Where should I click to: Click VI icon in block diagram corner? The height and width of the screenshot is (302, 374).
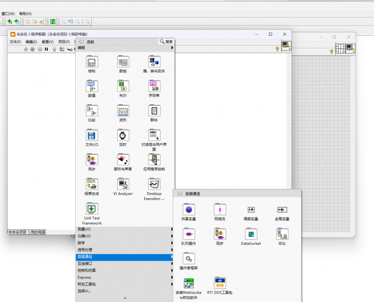pyautogui.click(x=286, y=46)
